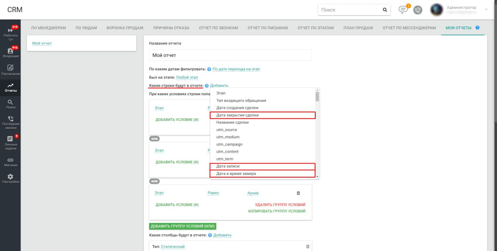
Task: Change the Статический column type
Action: [x=173, y=246]
